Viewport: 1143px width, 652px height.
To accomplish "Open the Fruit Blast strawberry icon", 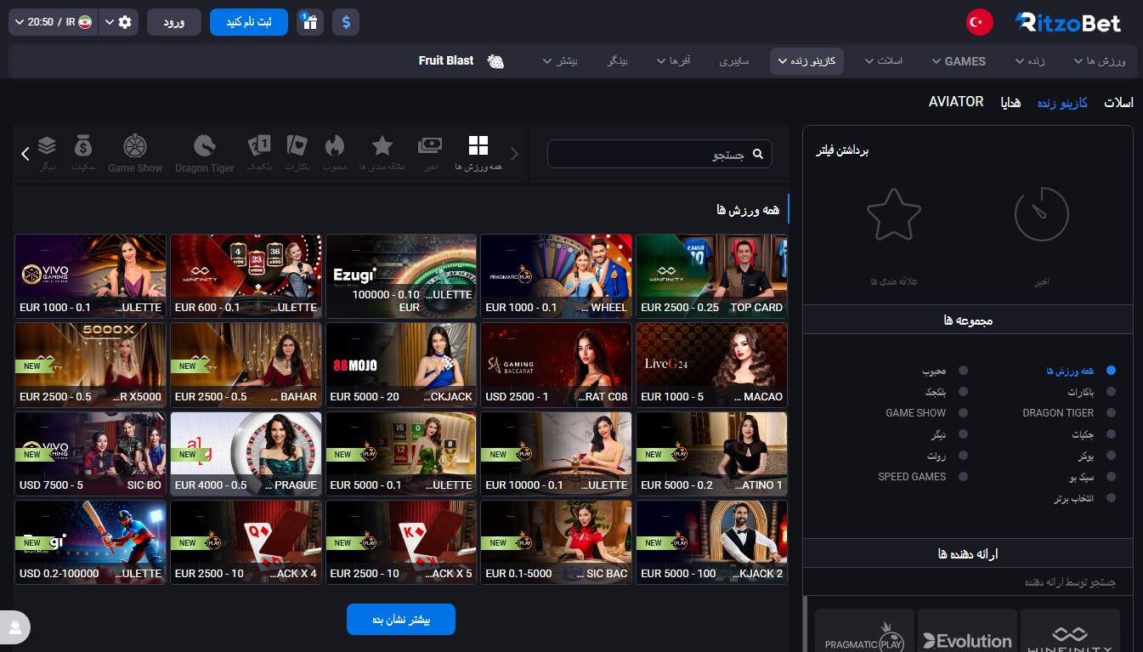I will [495, 61].
